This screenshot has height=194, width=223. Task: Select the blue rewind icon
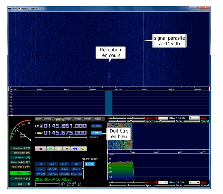(x=75, y=149)
